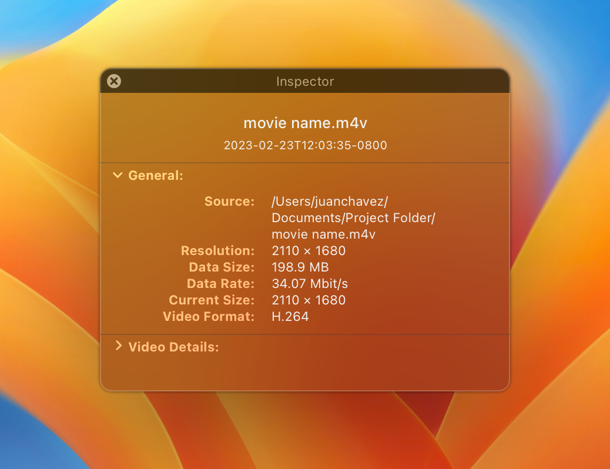
Task: Click the Resolution row label
Action: click(x=218, y=250)
